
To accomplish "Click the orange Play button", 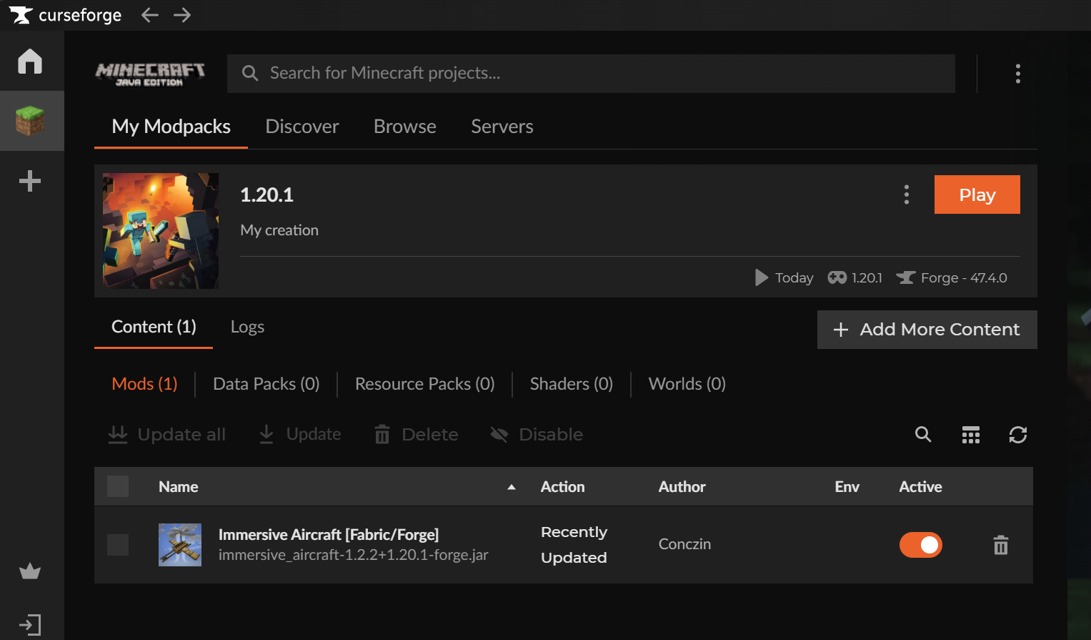I will coord(977,195).
